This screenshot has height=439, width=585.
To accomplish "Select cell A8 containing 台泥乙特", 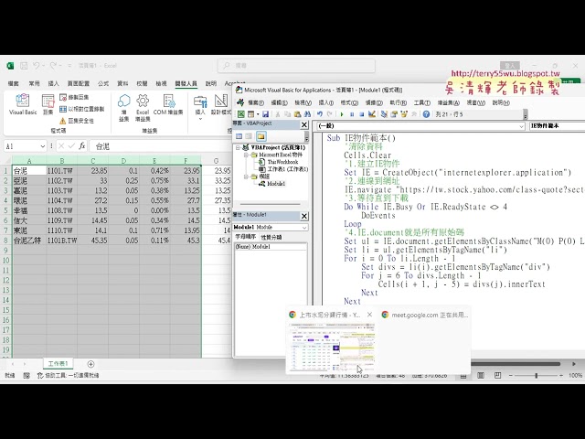I will 29,241.
